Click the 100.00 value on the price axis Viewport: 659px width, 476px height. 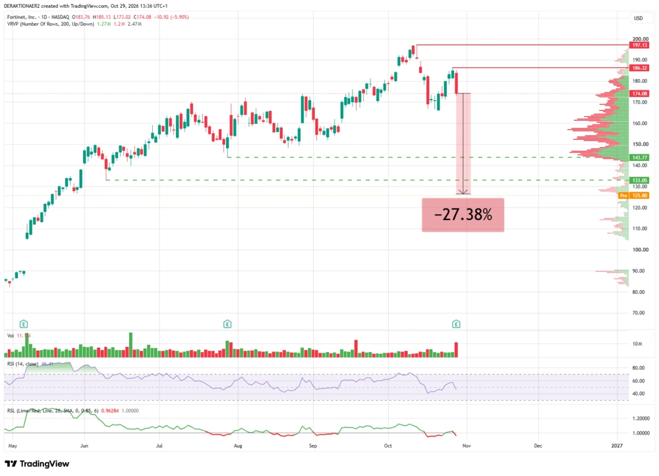(x=641, y=250)
